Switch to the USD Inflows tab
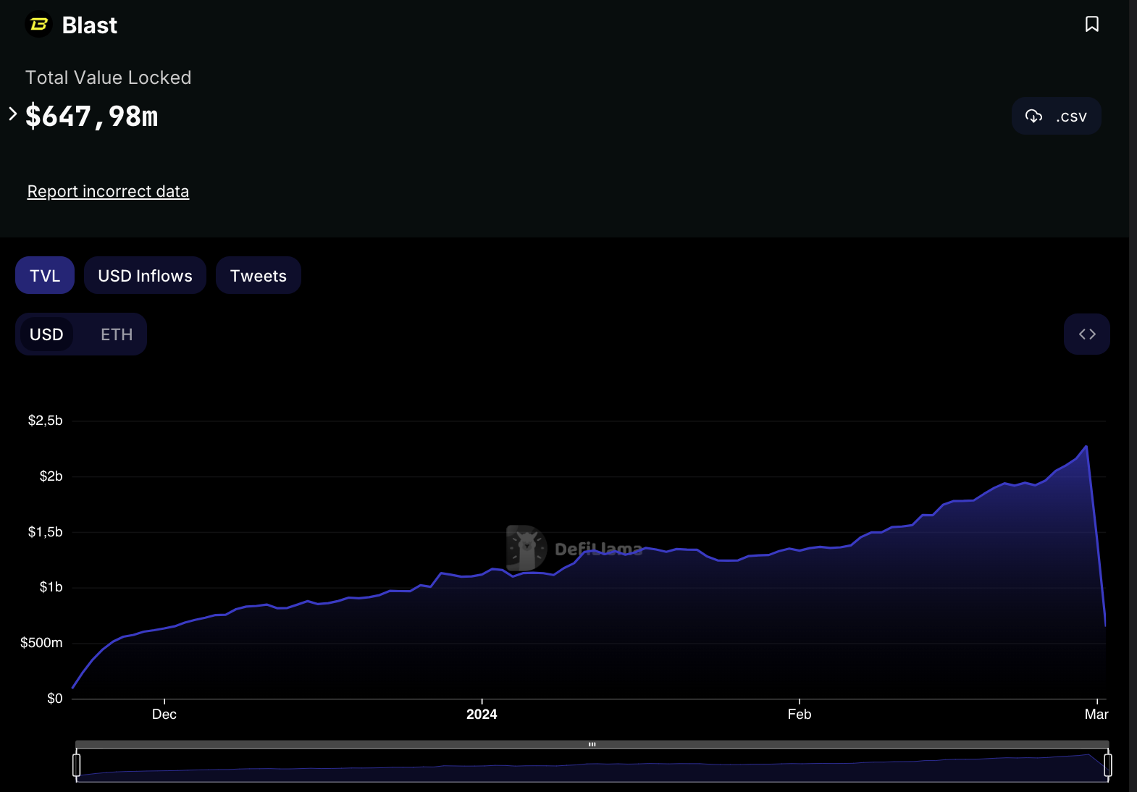Viewport: 1137px width, 792px height. coord(145,275)
